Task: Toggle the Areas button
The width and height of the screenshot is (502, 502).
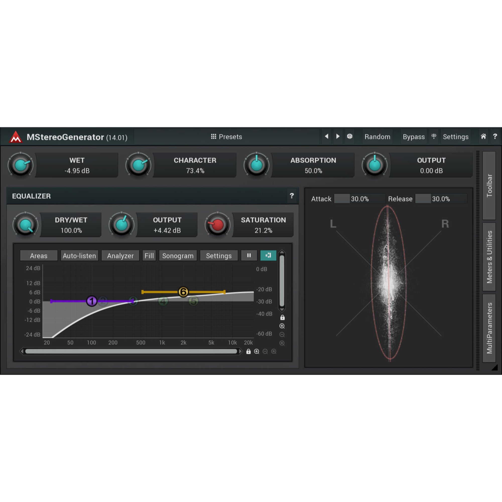Action: pos(39,256)
